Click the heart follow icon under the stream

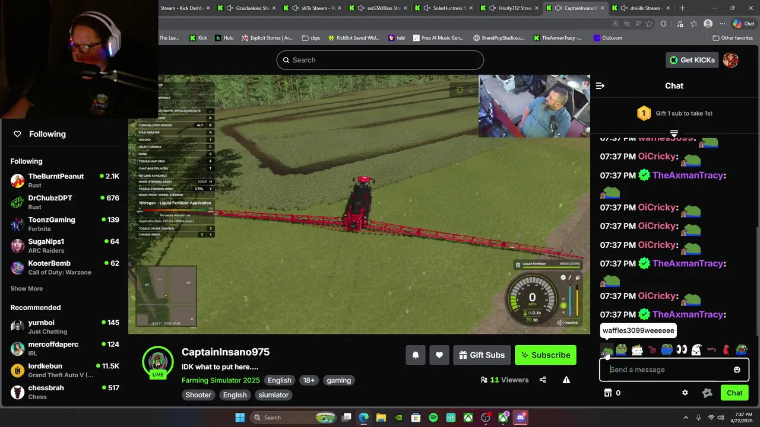[439, 355]
